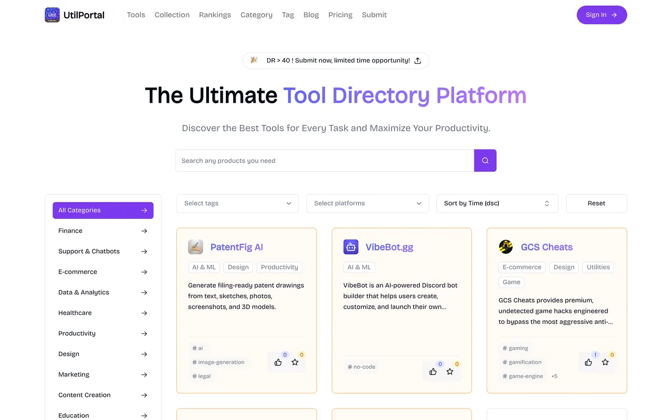Click arrow icon beside Data & Analytics
Screen dimensions: 672x420
pyautogui.click(x=144, y=292)
